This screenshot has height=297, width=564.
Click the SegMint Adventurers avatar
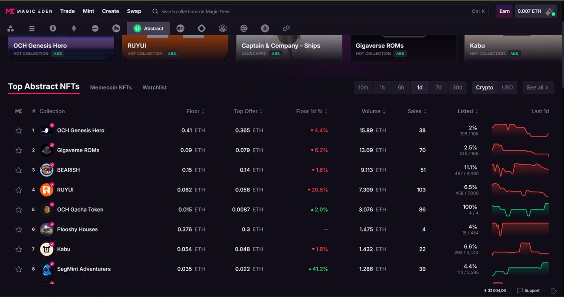pyautogui.click(x=46, y=269)
